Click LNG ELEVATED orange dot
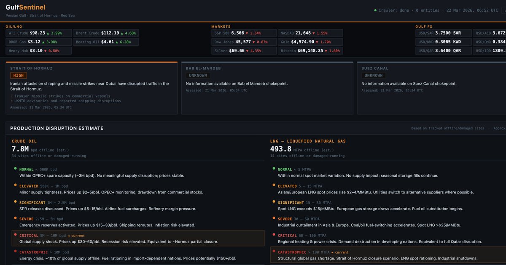The width and height of the screenshot is (506, 265). [274, 185]
